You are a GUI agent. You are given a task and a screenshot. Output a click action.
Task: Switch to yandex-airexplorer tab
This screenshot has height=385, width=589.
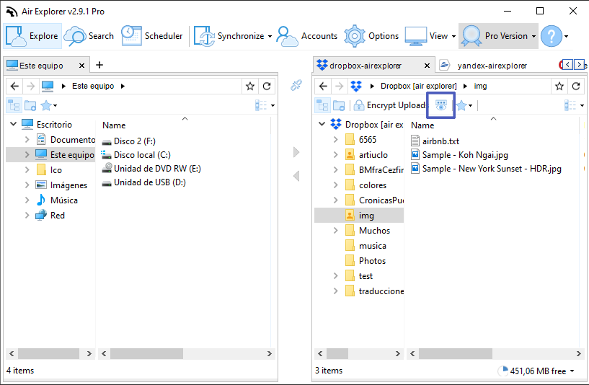tap(492, 66)
